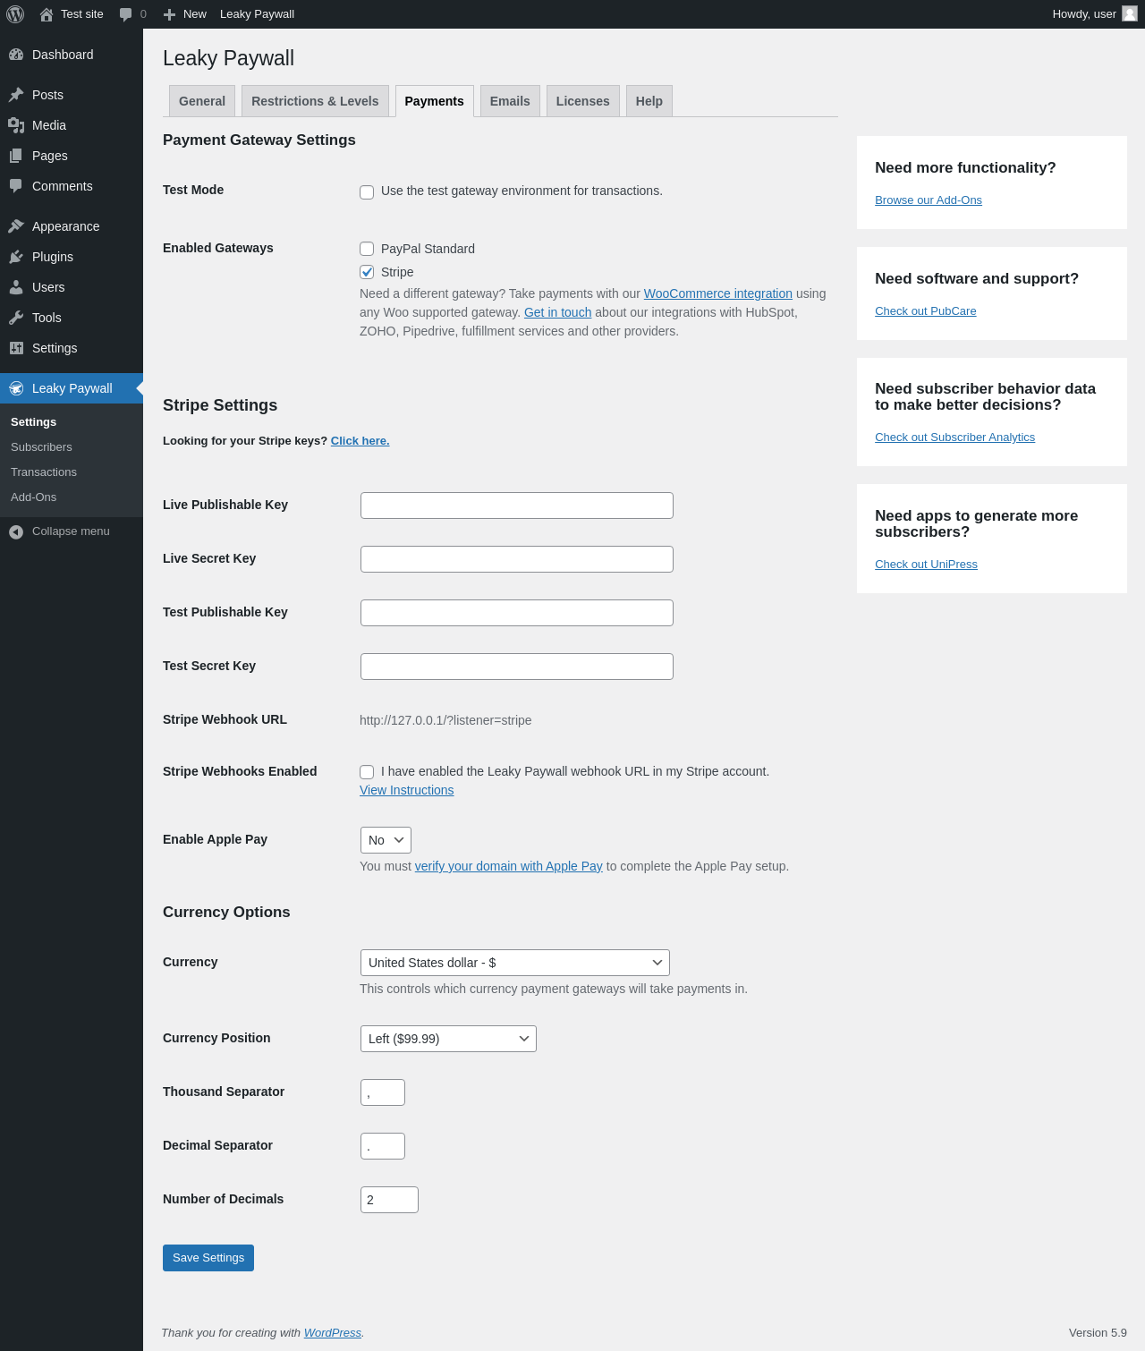1145x1351 pixels.
Task: Enable the Test Mode checkbox
Action: pyautogui.click(x=367, y=192)
